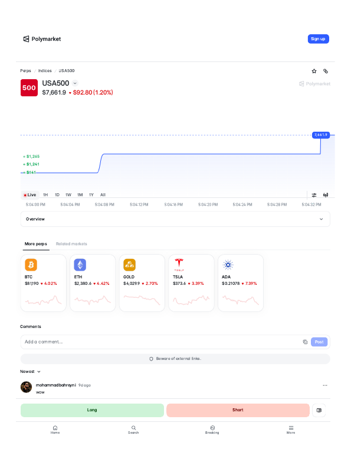Click the ETH price sparkline chart
Screen dimensions: 351x455
93,300
